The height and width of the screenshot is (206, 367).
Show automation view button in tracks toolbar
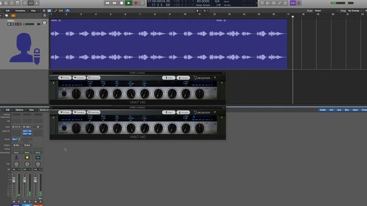tap(56, 11)
